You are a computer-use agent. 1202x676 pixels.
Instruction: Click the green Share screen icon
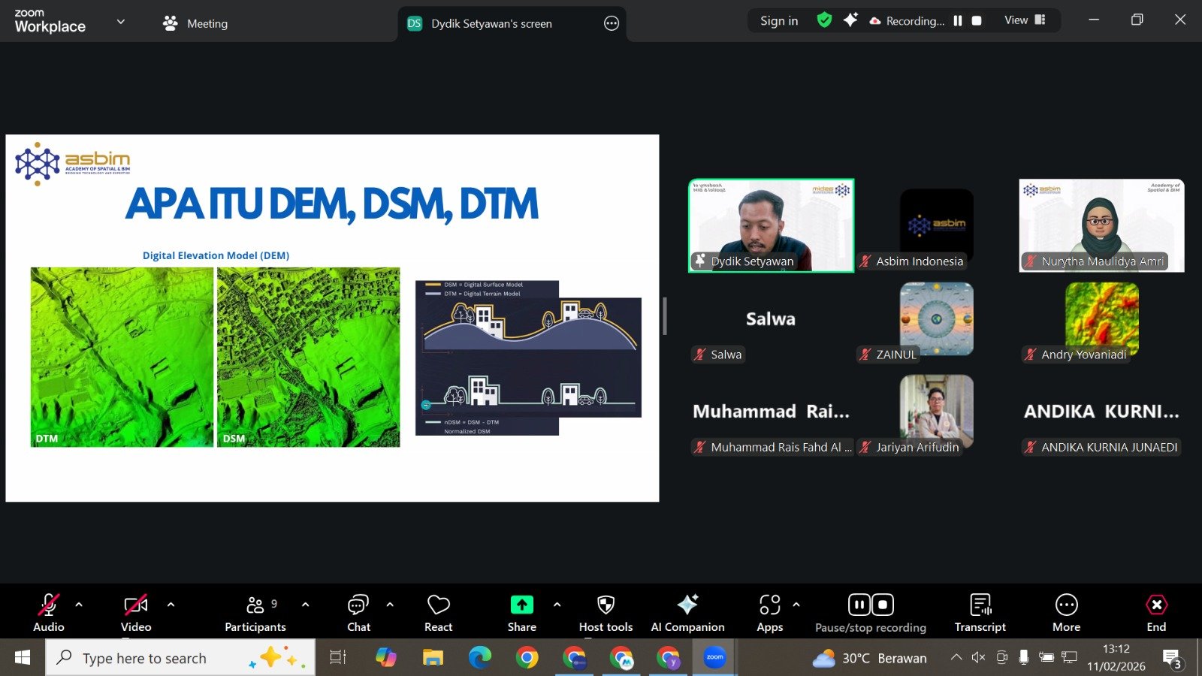521,605
